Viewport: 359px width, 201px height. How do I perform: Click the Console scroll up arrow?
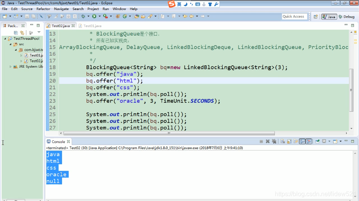point(355,153)
